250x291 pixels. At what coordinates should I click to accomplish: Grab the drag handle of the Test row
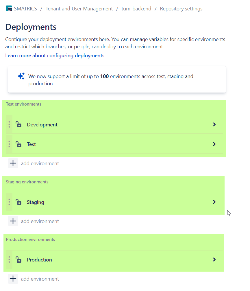coord(9,144)
